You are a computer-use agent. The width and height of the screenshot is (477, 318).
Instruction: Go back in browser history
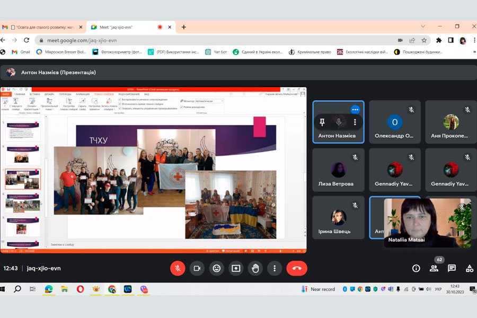(3, 40)
